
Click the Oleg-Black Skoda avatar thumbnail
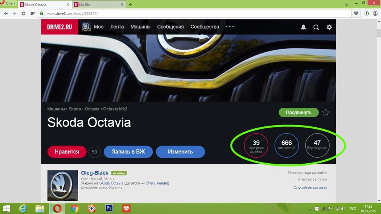pos(63,185)
